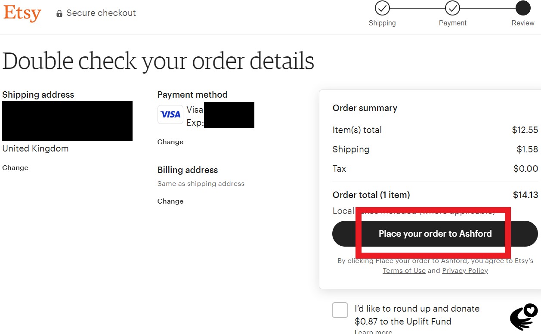The width and height of the screenshot is (541, 334).
Task: Click the Etsy logo
Action: click(22, 14)
